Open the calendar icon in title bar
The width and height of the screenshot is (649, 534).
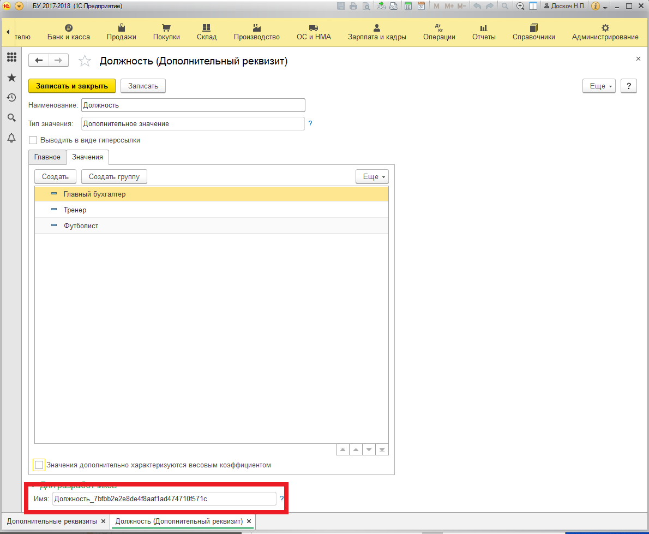pyautogui.click(x=422, y=6)
